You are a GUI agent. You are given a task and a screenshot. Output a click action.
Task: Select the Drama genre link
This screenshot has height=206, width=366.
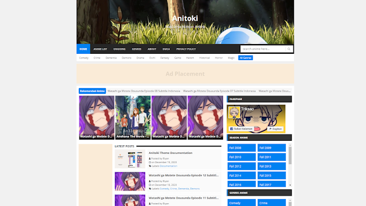click(140, 58)
